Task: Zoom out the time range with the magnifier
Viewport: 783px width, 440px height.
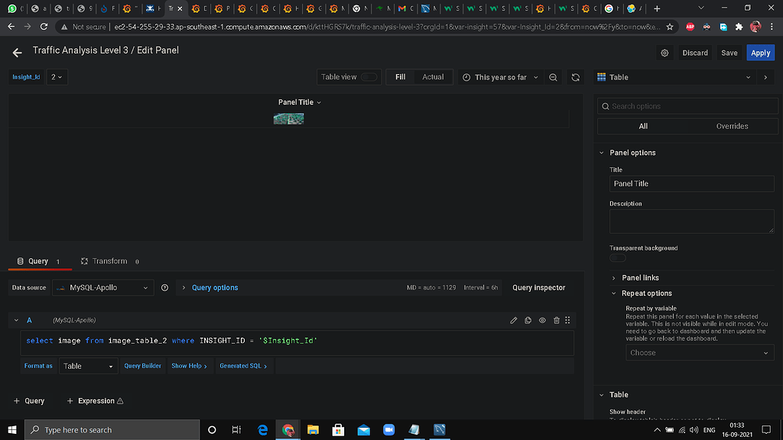Action: coord(554,76)
